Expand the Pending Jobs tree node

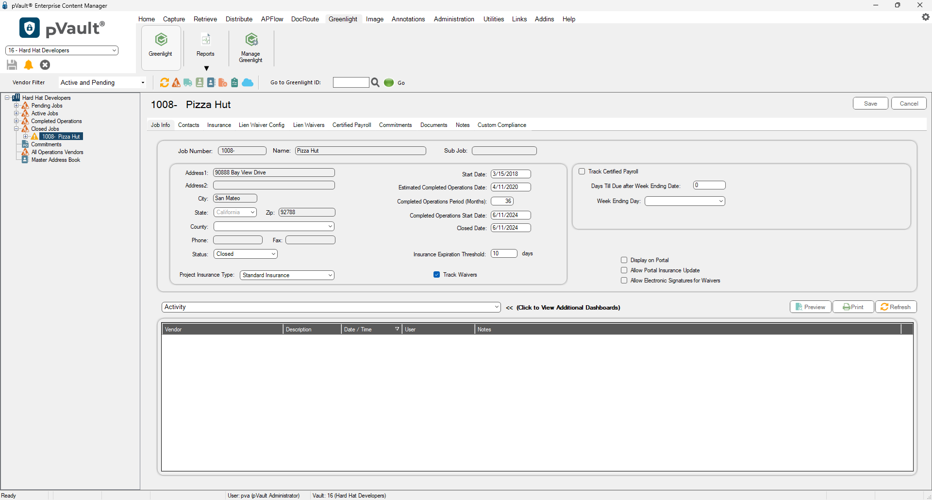16,106
